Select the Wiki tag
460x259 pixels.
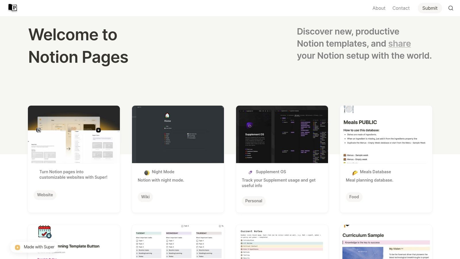point(145,197)
